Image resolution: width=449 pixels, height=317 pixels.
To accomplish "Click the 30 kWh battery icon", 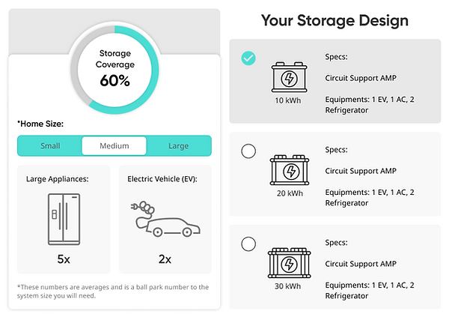I will click(x=289, y=263).
